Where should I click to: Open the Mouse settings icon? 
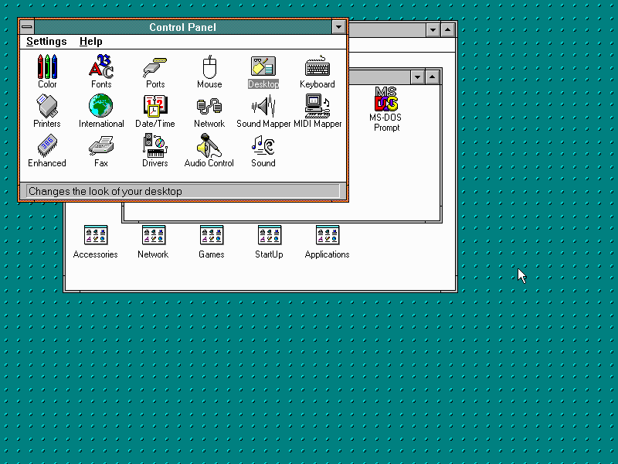(209, 67)
